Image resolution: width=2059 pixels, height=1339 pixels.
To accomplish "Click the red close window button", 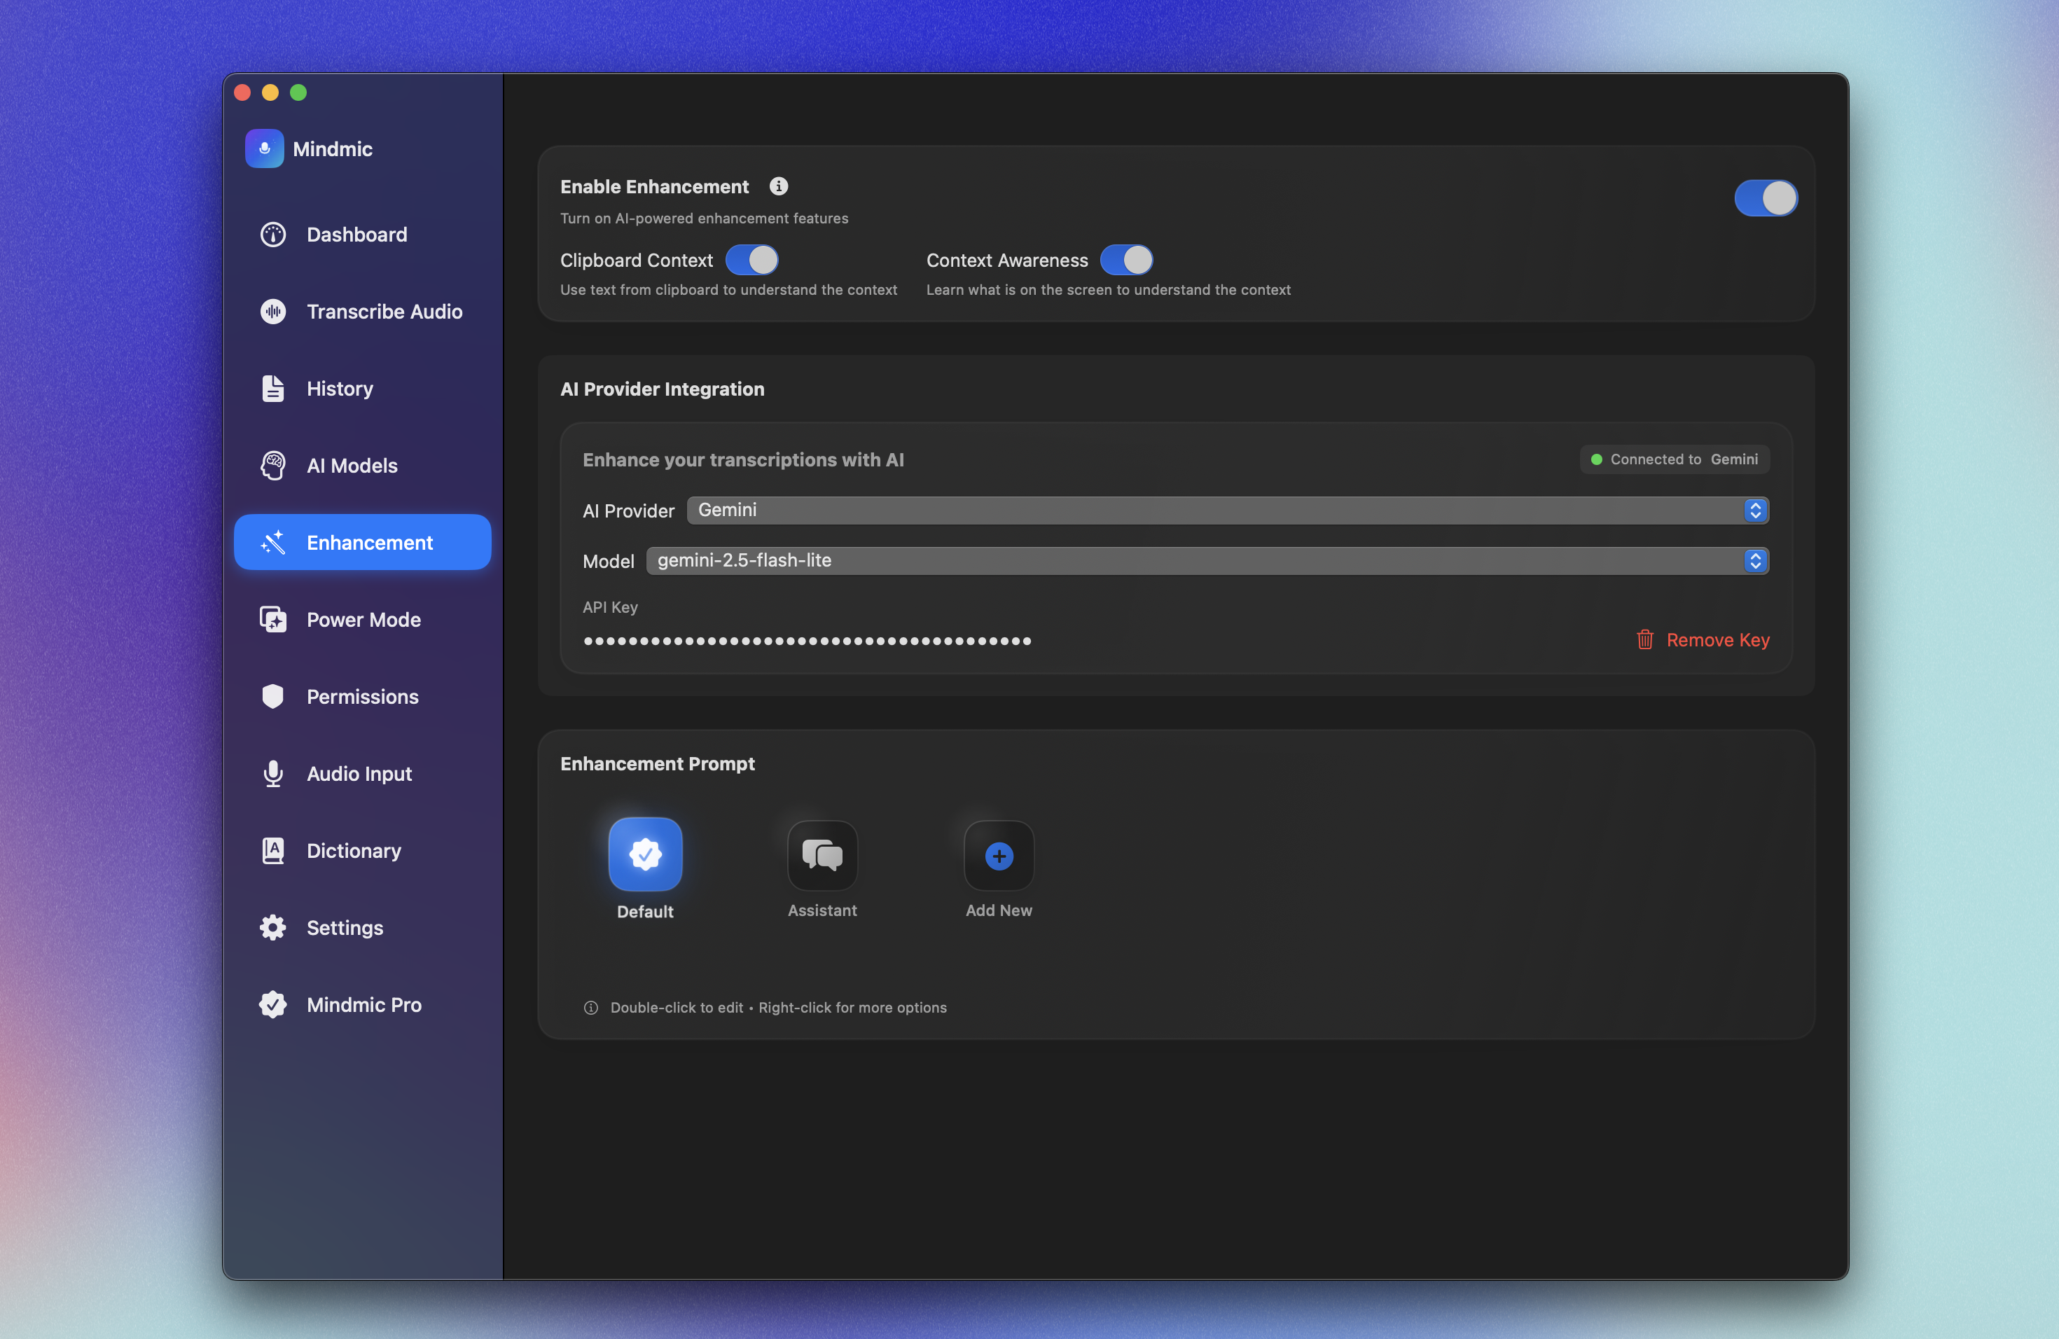I will [x=242, y=92].
